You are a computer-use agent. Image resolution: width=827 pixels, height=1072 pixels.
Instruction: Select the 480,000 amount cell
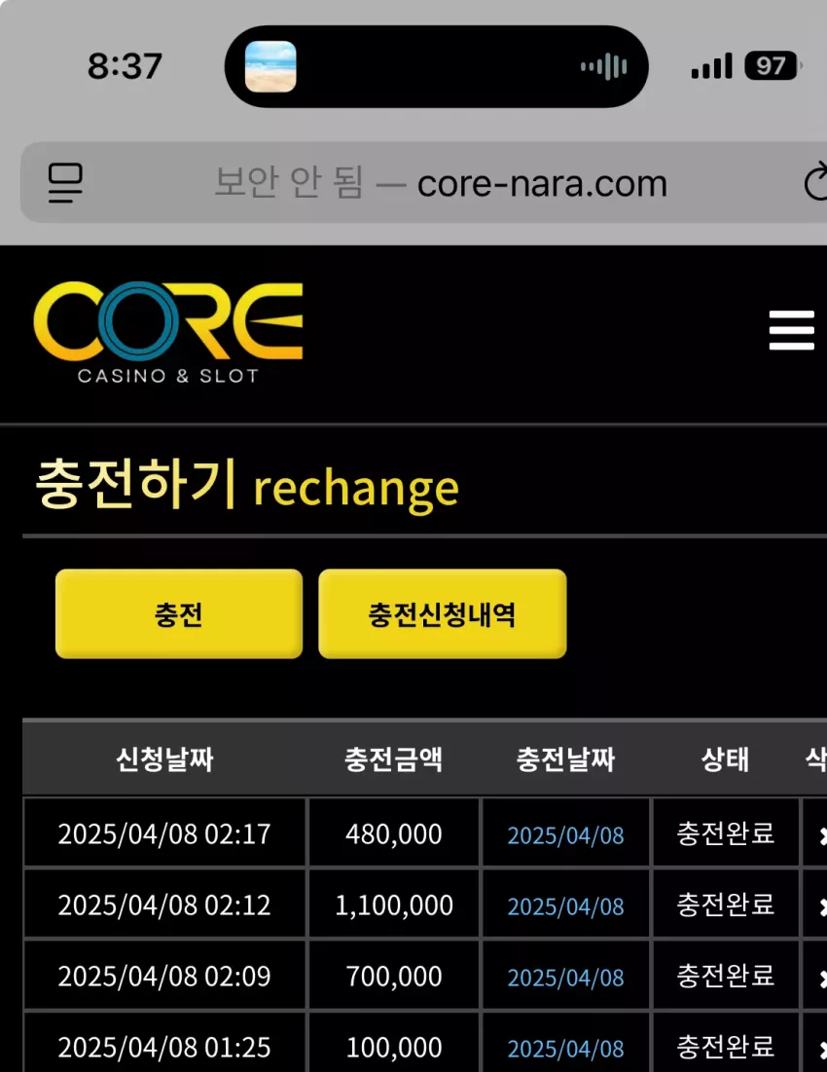(394, 834)
